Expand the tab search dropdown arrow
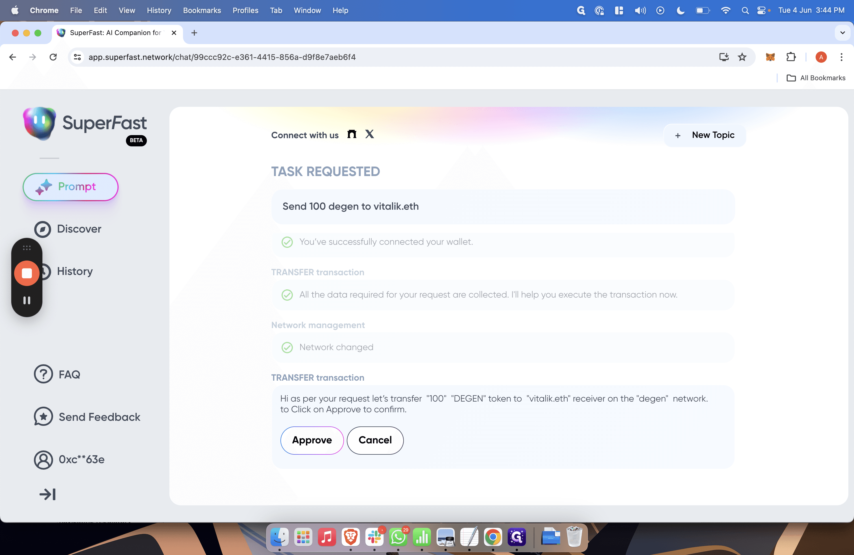Screen dimensions: 854x555 842,33
